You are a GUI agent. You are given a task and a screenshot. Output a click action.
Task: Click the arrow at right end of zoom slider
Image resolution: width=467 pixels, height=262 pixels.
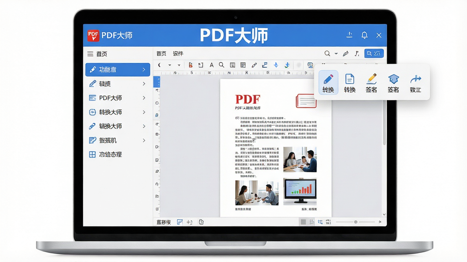click(380, 222)
